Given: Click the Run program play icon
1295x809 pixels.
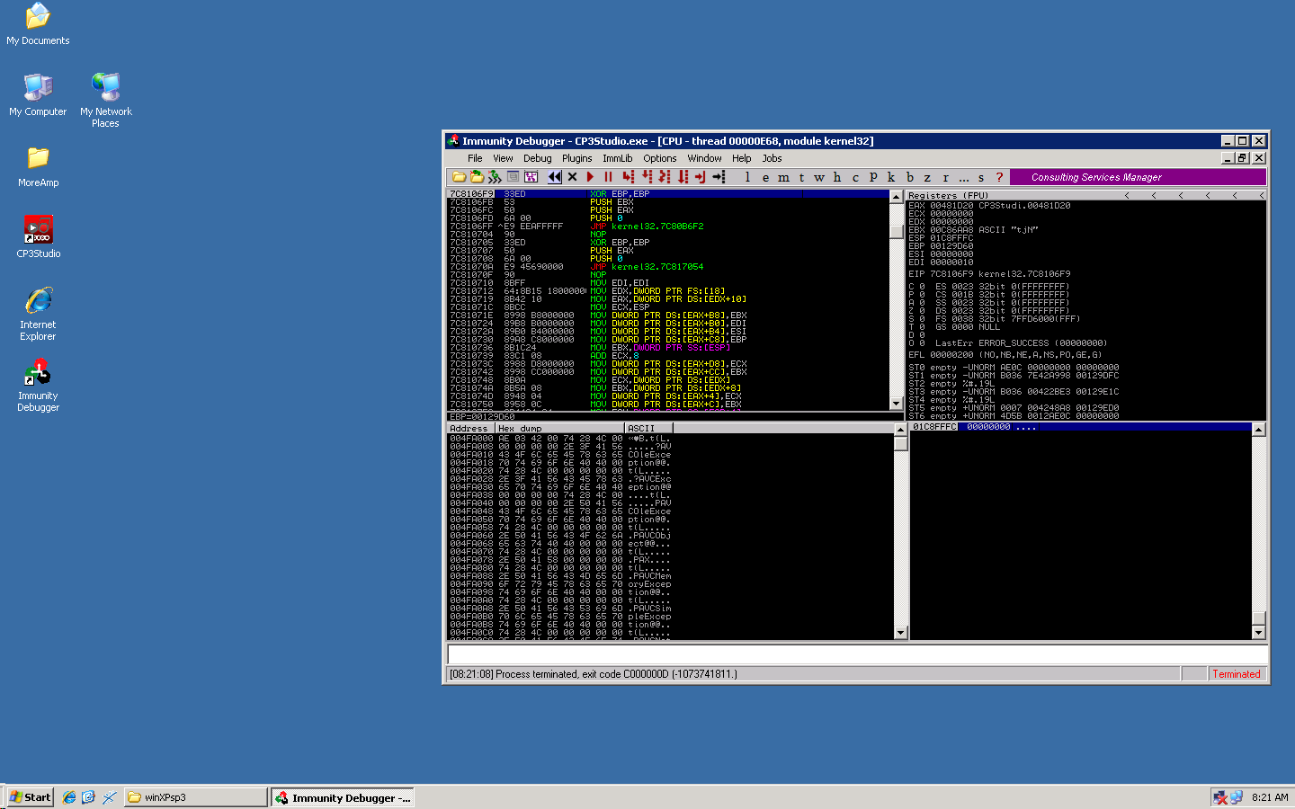Looking at the screenshot, I should click(x=591, y=177).
